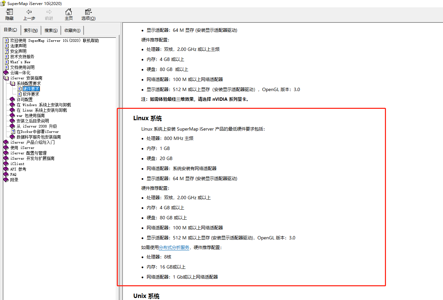The width and height of the screenshot is (443, 300).
Task: Select the 云端一体化 tree label
Action: pos(20,73)
